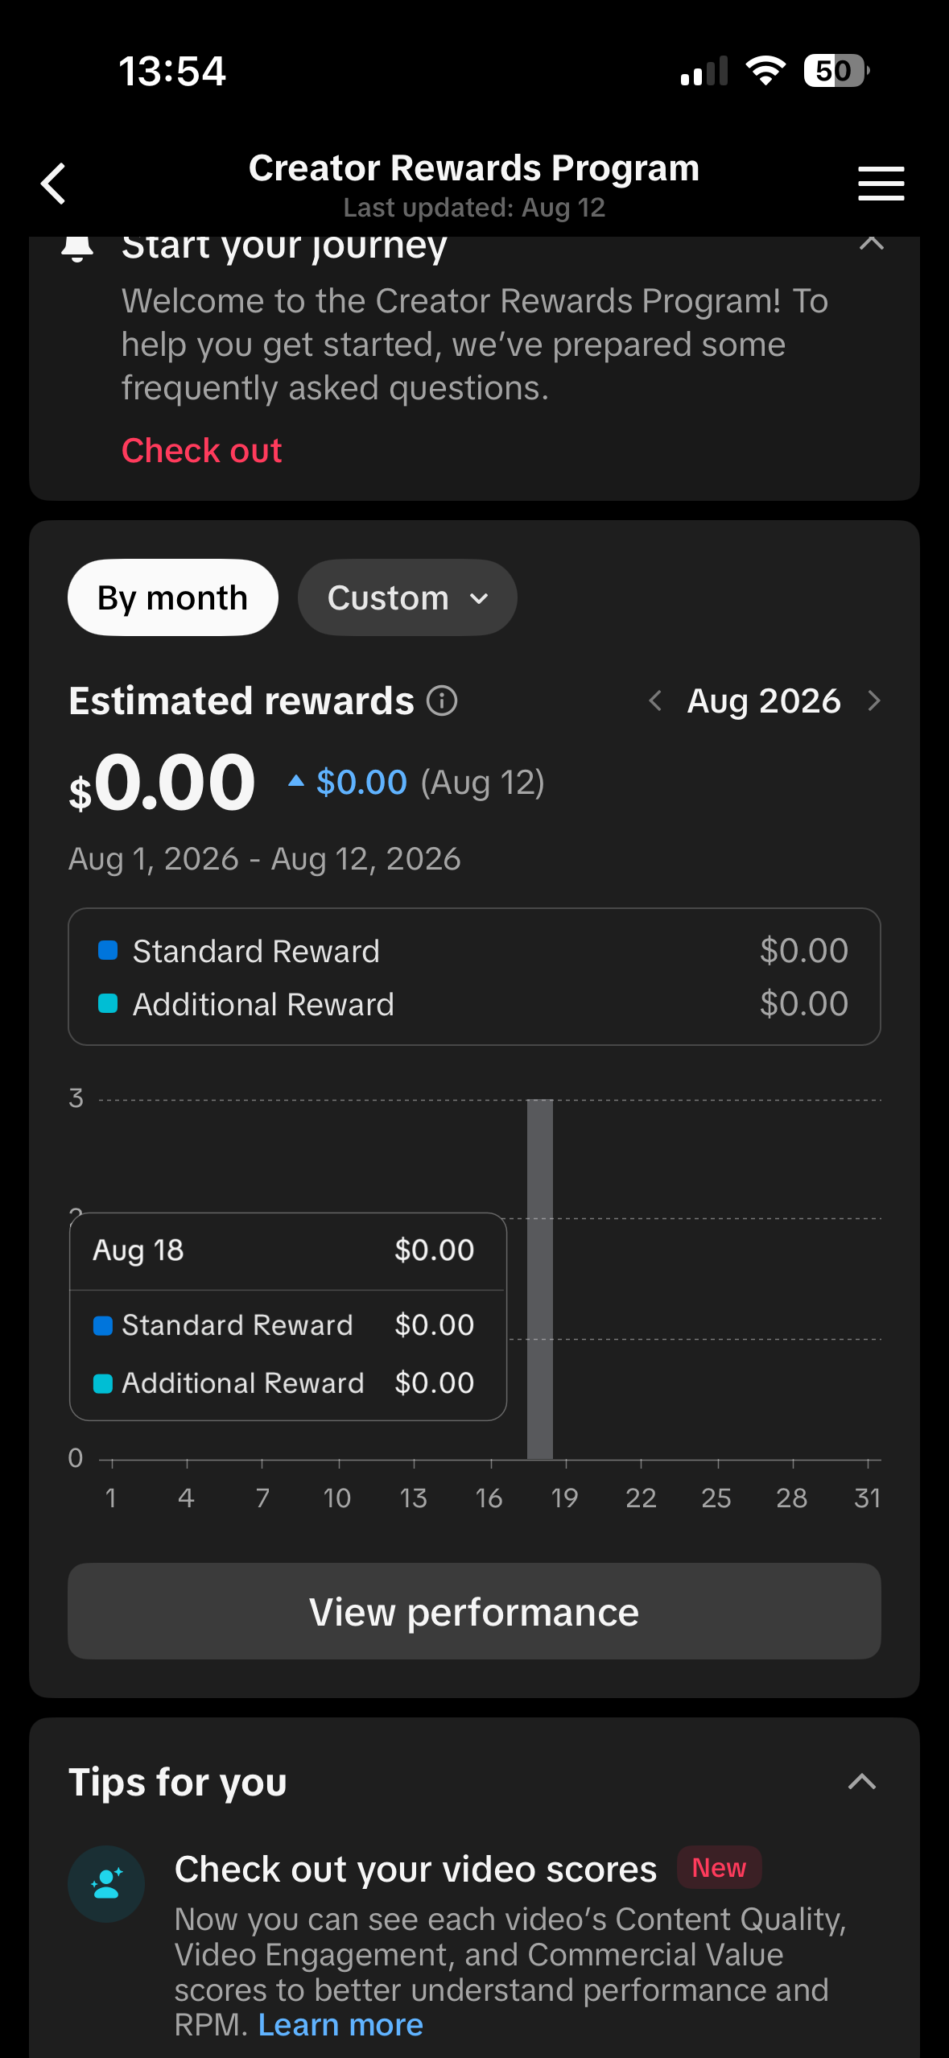Select the highlighted Aug 18 chart bar

tap(540, 1279)
